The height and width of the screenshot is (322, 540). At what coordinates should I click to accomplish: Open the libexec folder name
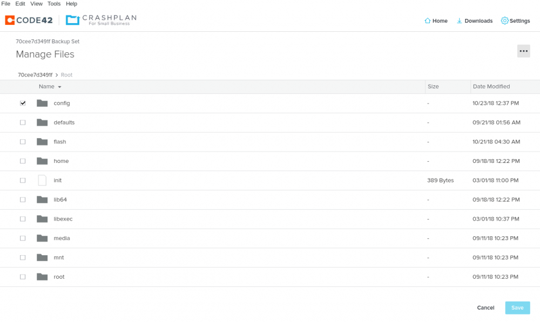point(63,219)
